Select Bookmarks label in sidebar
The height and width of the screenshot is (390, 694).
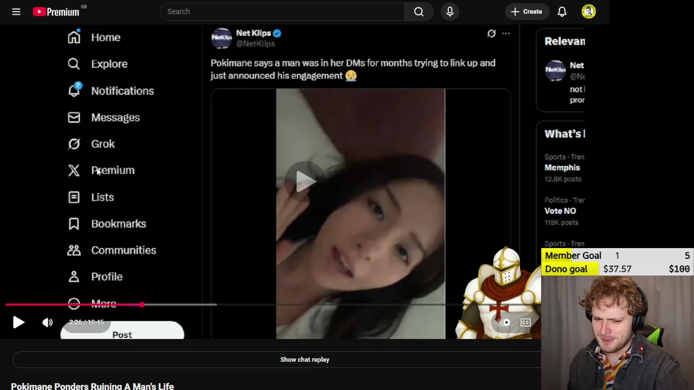coord(119,224)
